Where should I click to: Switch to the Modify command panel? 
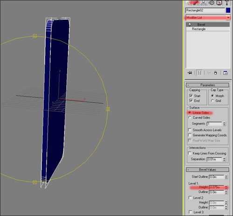(196, 3)
